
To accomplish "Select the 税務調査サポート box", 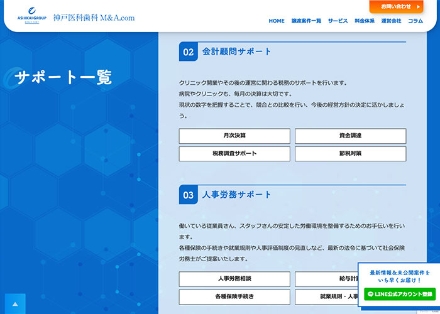I will click(x=234, y=154).
